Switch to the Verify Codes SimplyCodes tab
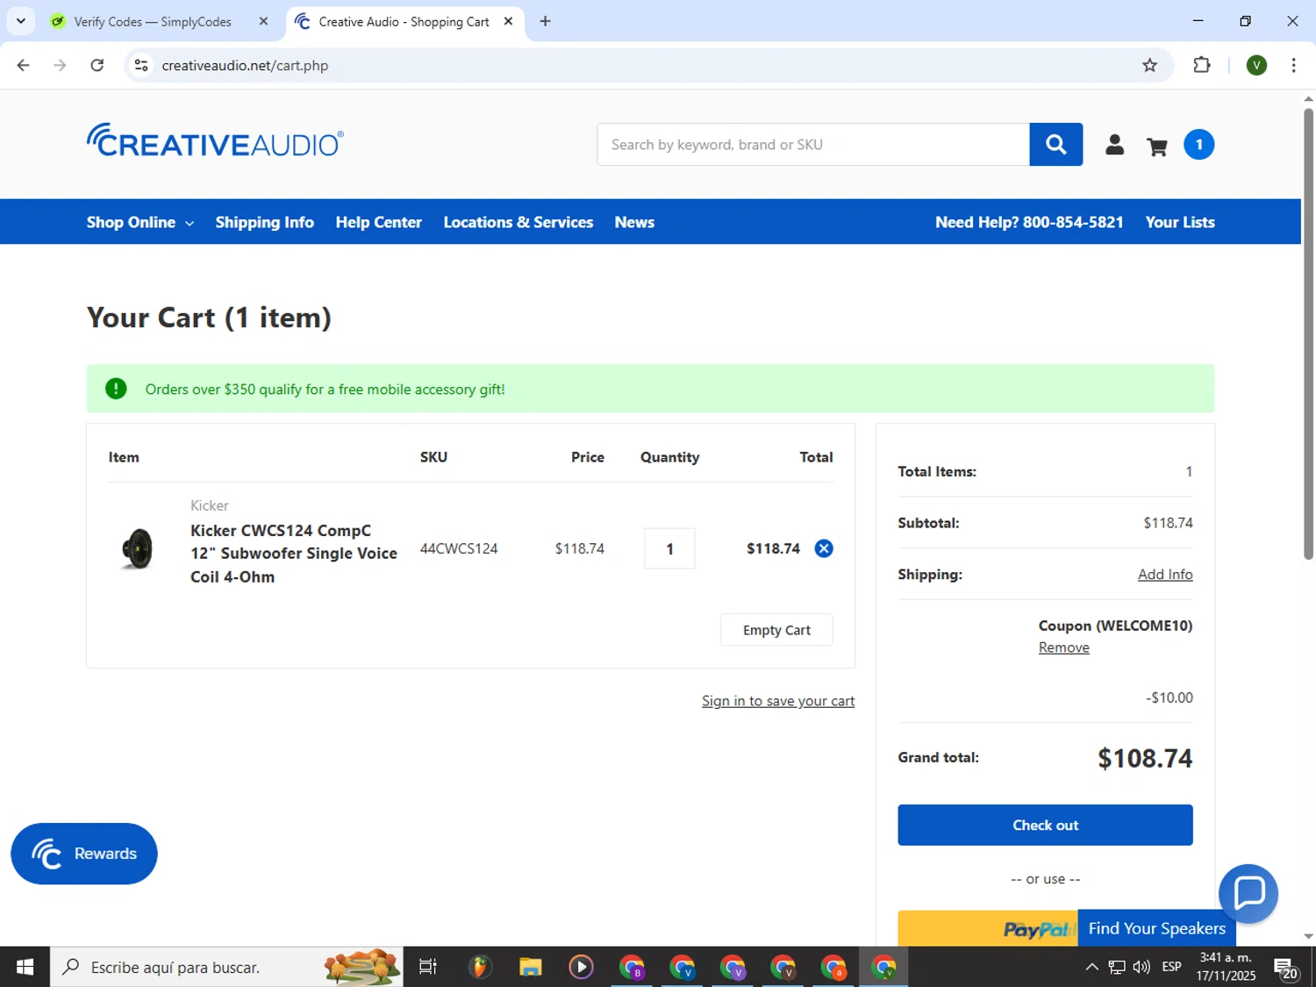1316x987 pixels. [x=153, y=21]
